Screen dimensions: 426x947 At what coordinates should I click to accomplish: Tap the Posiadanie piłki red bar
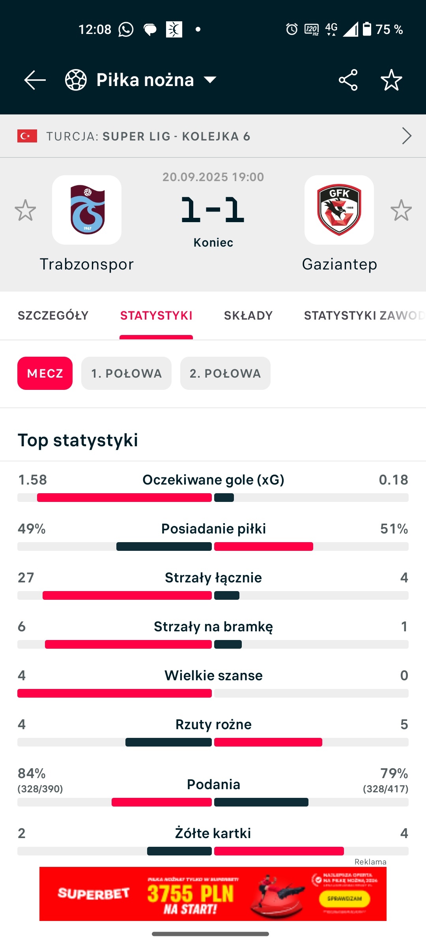pos(263,546)
